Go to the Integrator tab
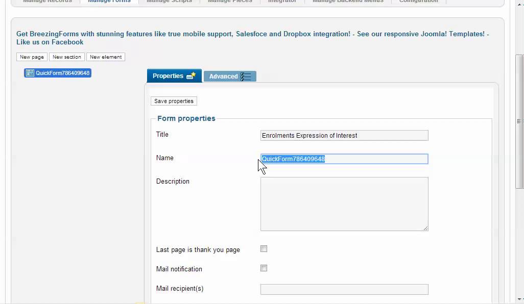Screen dimensions: 524x304 [x=282, y=2]
